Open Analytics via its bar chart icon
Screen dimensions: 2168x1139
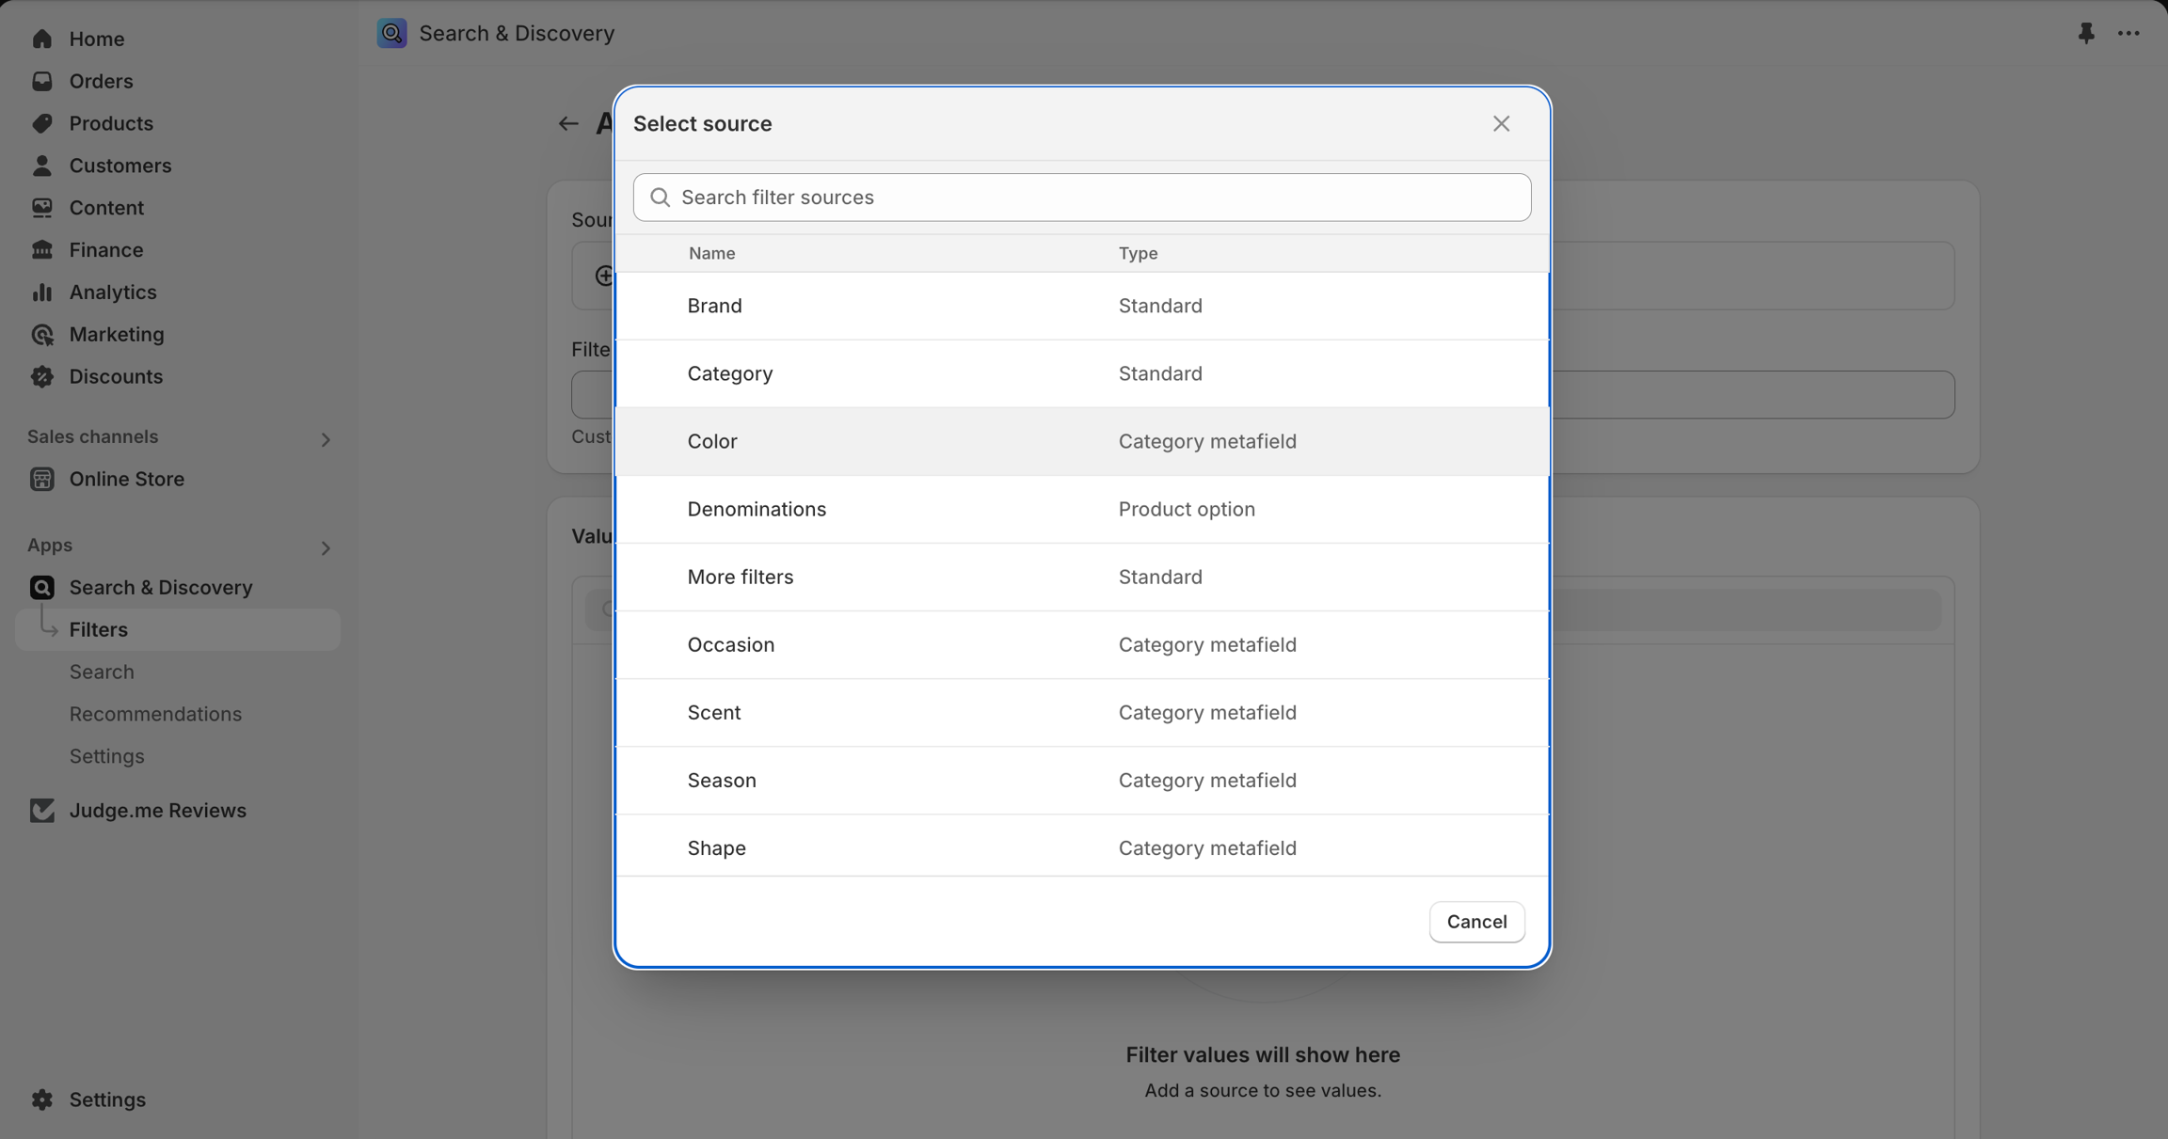(41, 293)
